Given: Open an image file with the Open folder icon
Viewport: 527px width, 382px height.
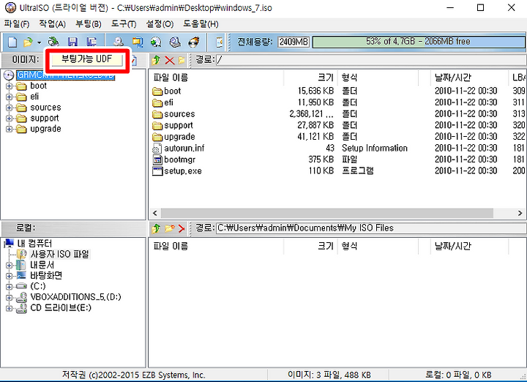Looking at the screenshot, I should pos(29,42).
